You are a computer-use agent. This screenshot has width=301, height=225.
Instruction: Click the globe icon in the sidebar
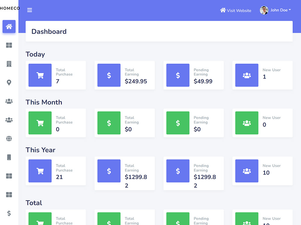point(9,139)
